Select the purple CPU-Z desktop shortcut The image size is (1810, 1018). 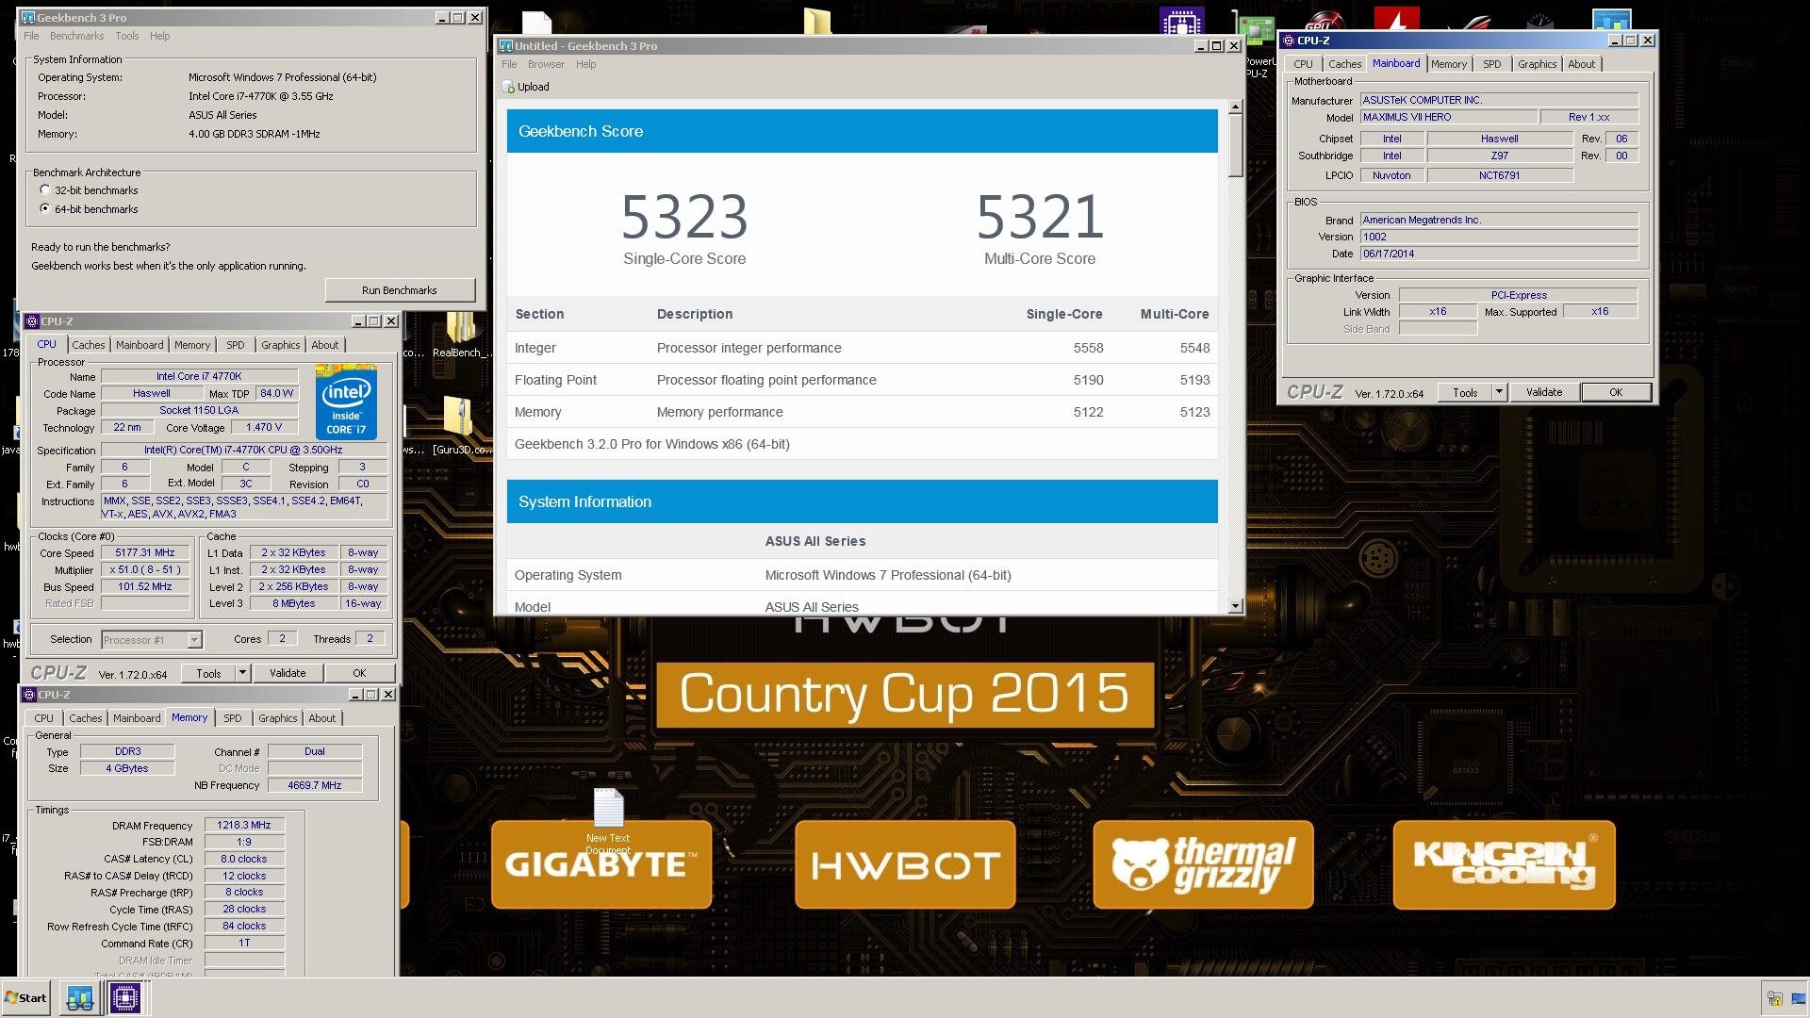(x=1181, y=23)
